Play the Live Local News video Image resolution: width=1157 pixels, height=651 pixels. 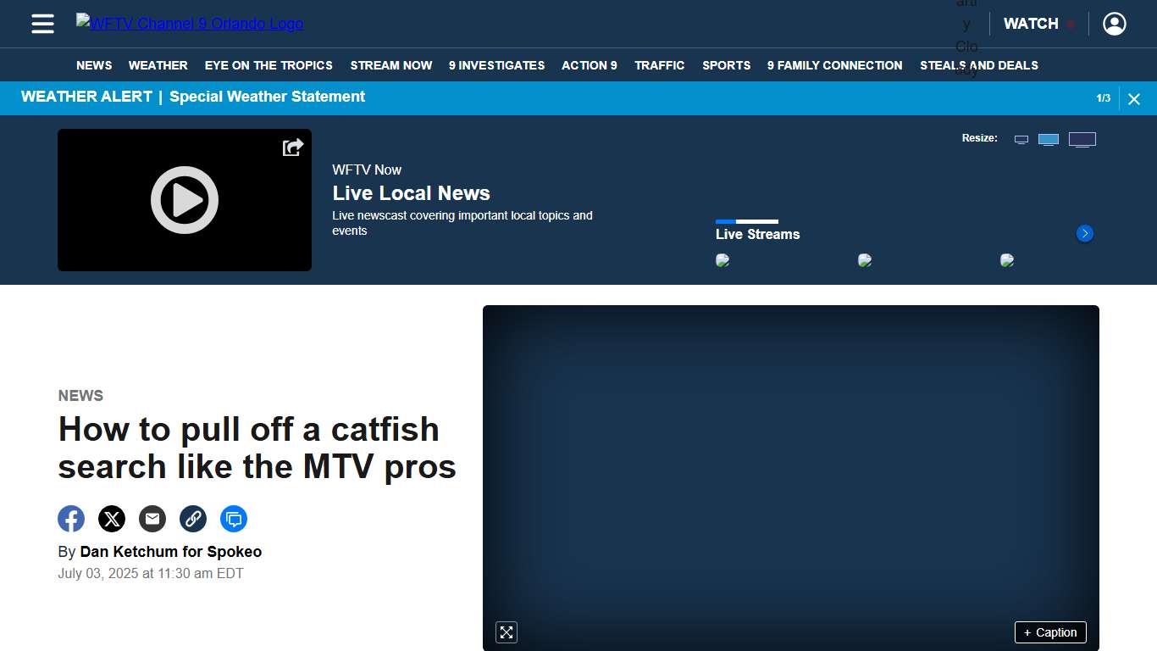point(185,200)
